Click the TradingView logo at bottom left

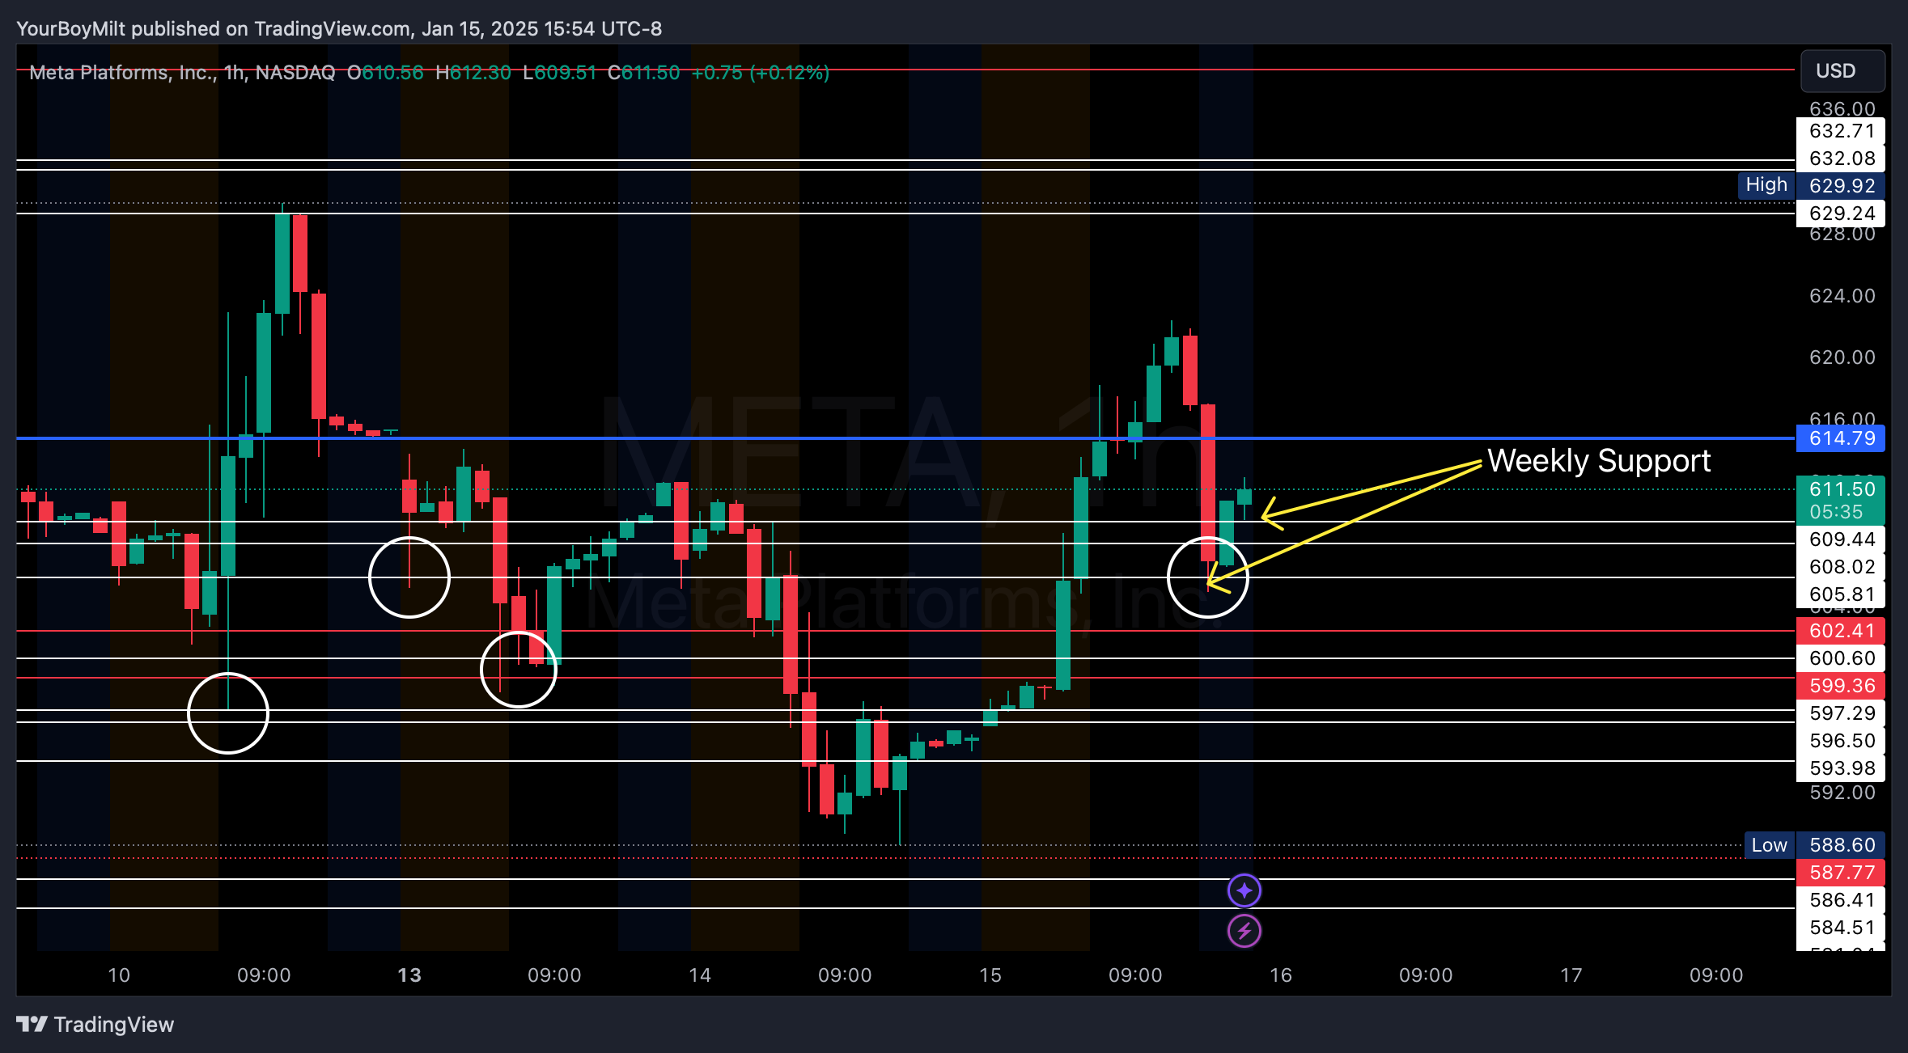[95, 1025]
